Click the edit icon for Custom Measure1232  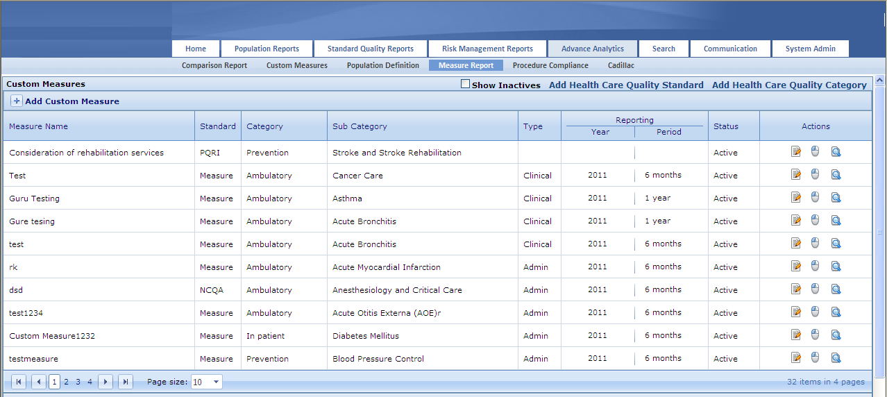(796, 335)
